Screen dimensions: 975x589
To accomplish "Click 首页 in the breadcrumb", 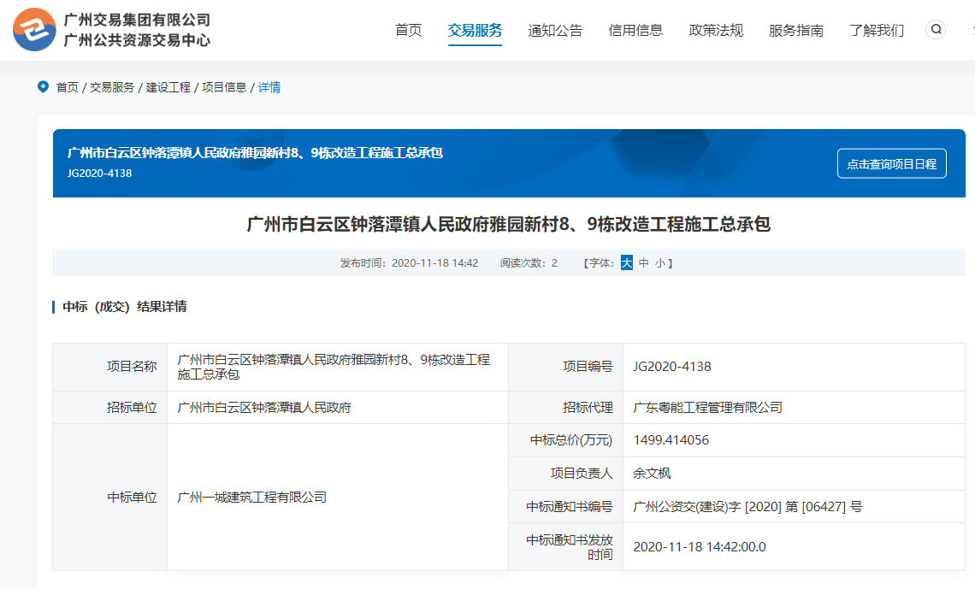I will 68,87.
